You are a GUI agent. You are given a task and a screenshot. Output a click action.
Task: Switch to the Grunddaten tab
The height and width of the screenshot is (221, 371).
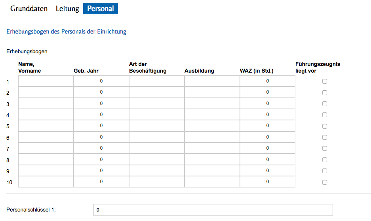point(29,8)
